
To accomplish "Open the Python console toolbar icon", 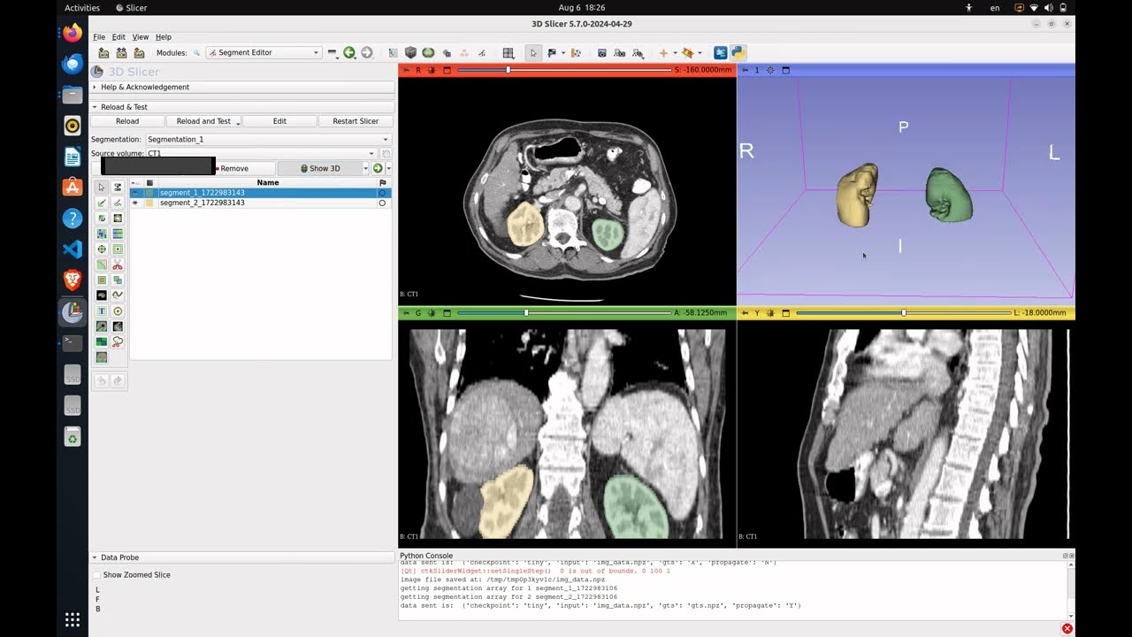I will (738, 53).
